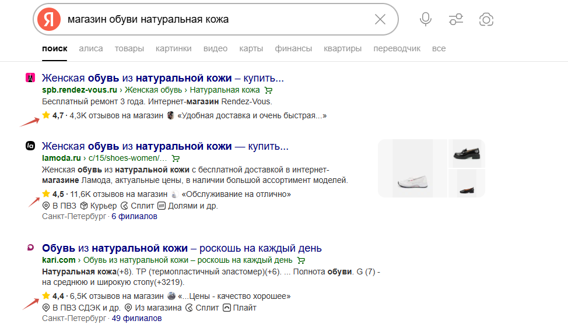Click «4,3К отзывов на магазин» text
This screenshot has height=335, width=568.
click(116, 115)
